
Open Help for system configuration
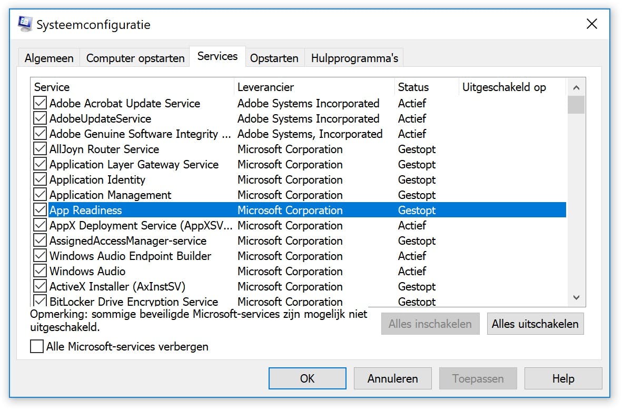[x=563, y=378]
